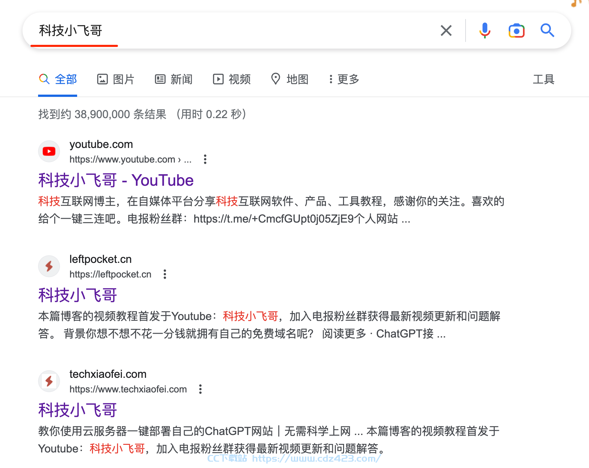Click the techxiaofei.com site favicon
Image resolution: width=589 pixels, height=468 pixels.
tap(49, 381)
